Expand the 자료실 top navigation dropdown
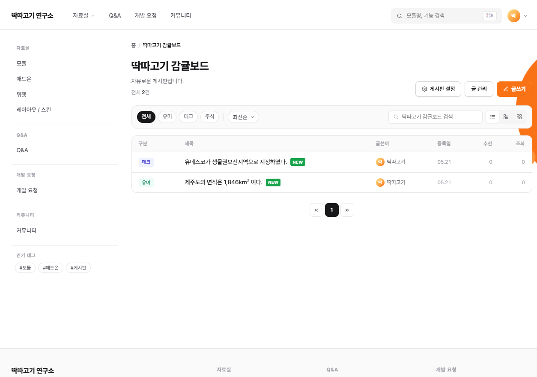This screenshot has width=537, height=377. pos(84,15)
